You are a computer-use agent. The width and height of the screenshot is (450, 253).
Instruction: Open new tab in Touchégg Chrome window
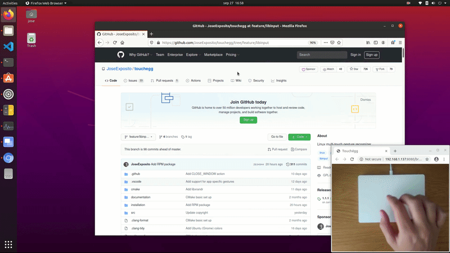pyautogui.click(x=395, y=151)
